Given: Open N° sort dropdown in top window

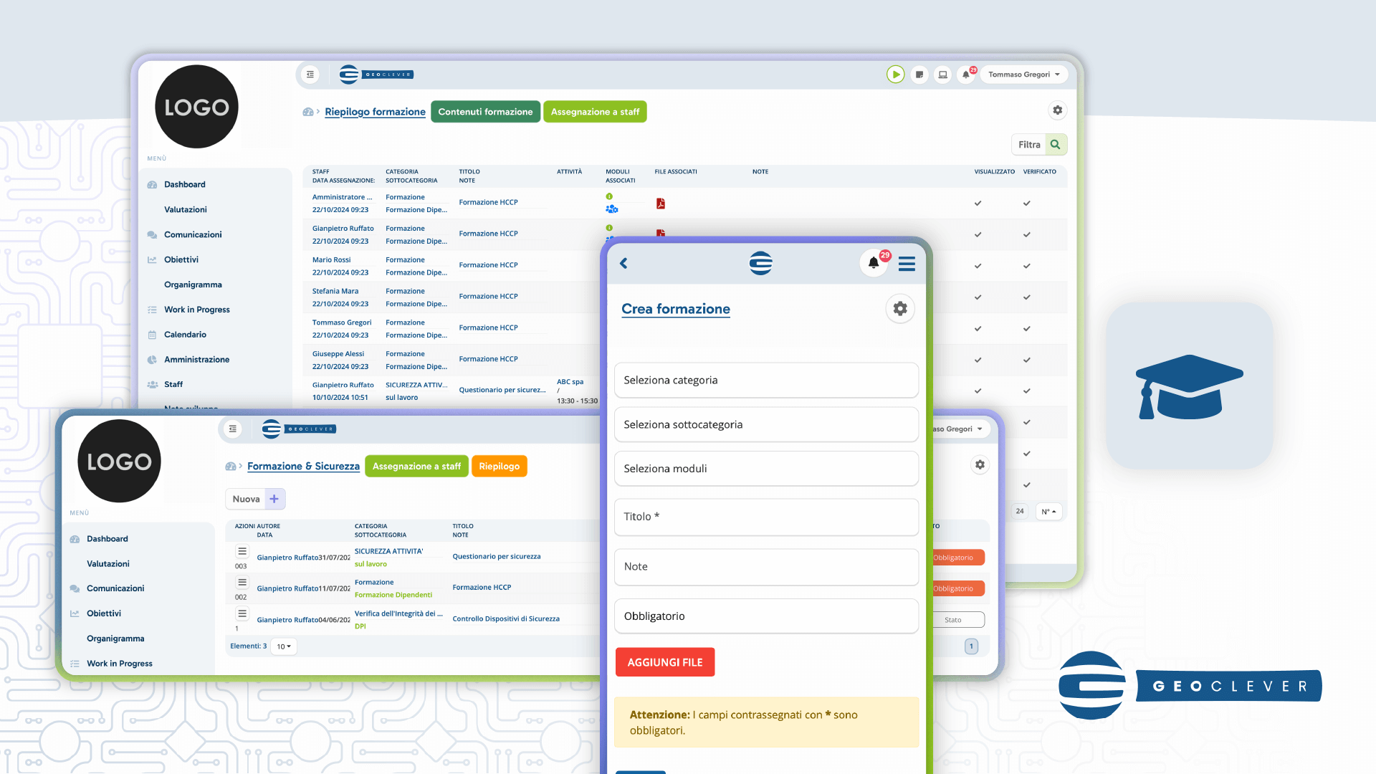Looking at the screenshot, I should 1048,512.
